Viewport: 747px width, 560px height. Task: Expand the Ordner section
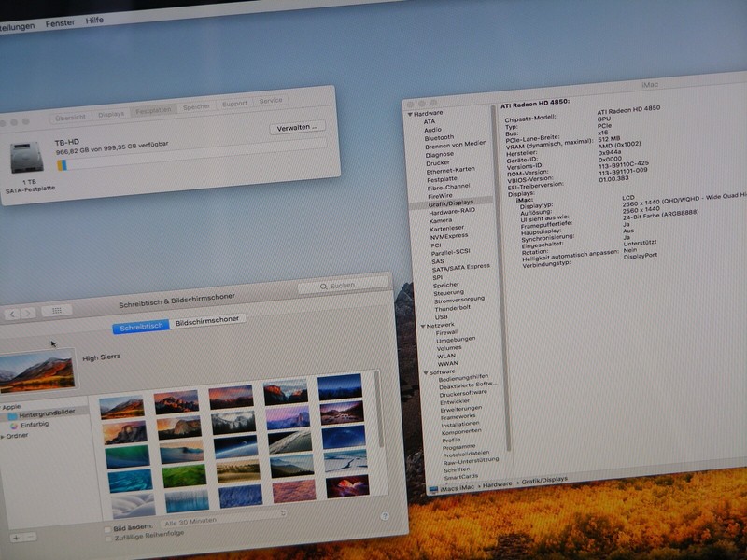click(x=3, y=436)
